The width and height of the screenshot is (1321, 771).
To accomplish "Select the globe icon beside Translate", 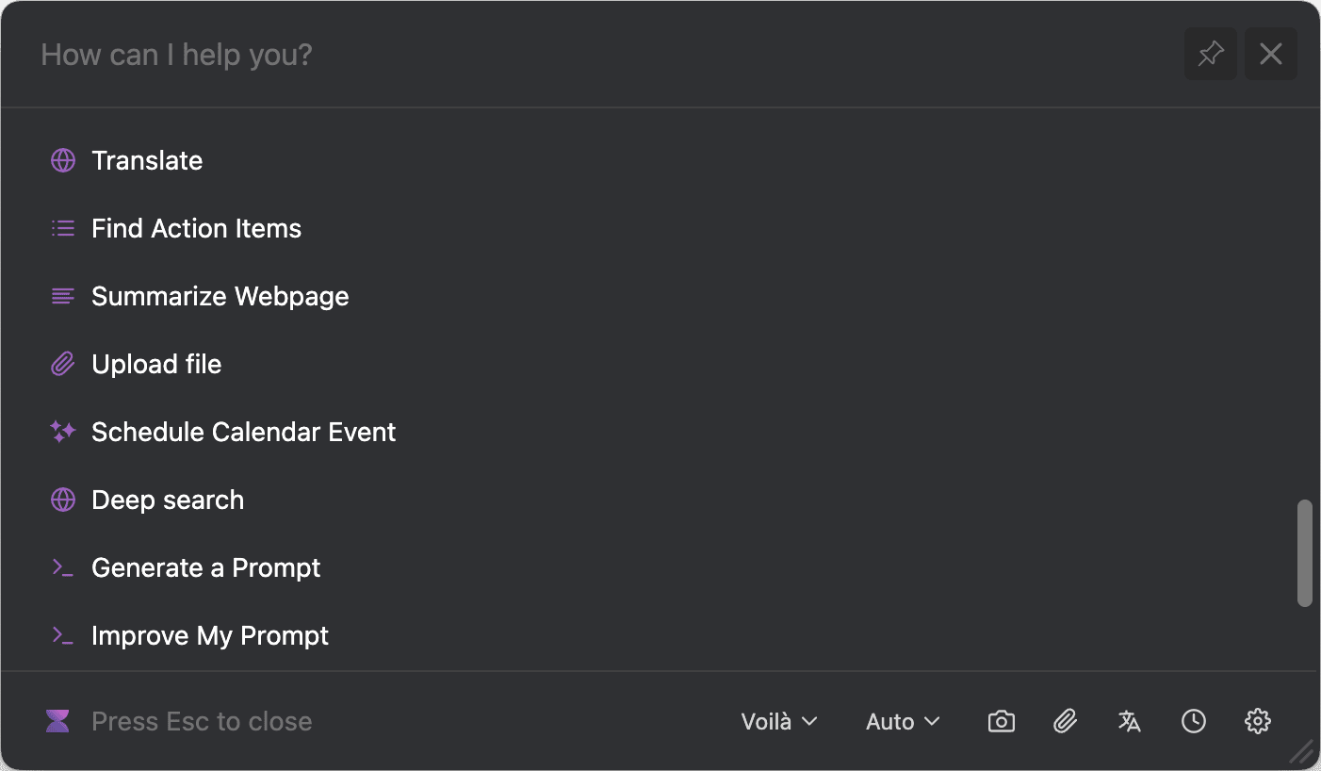I will pyautogui.click(x=62, y=160).
